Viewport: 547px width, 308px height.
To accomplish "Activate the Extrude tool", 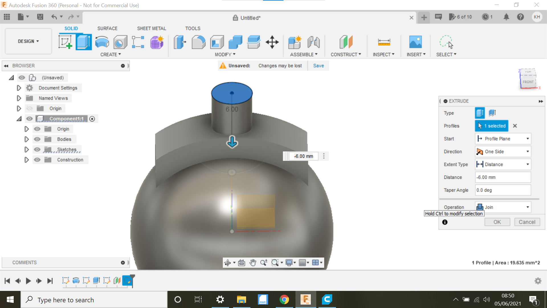I will pyautogui.click(x=83, y=41).
